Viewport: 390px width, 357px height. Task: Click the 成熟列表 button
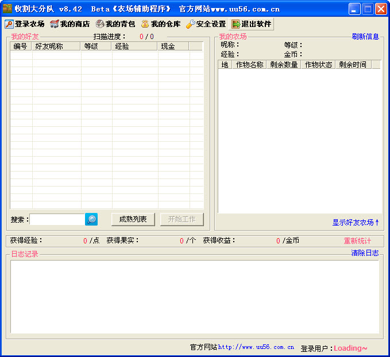coord(133,219)
